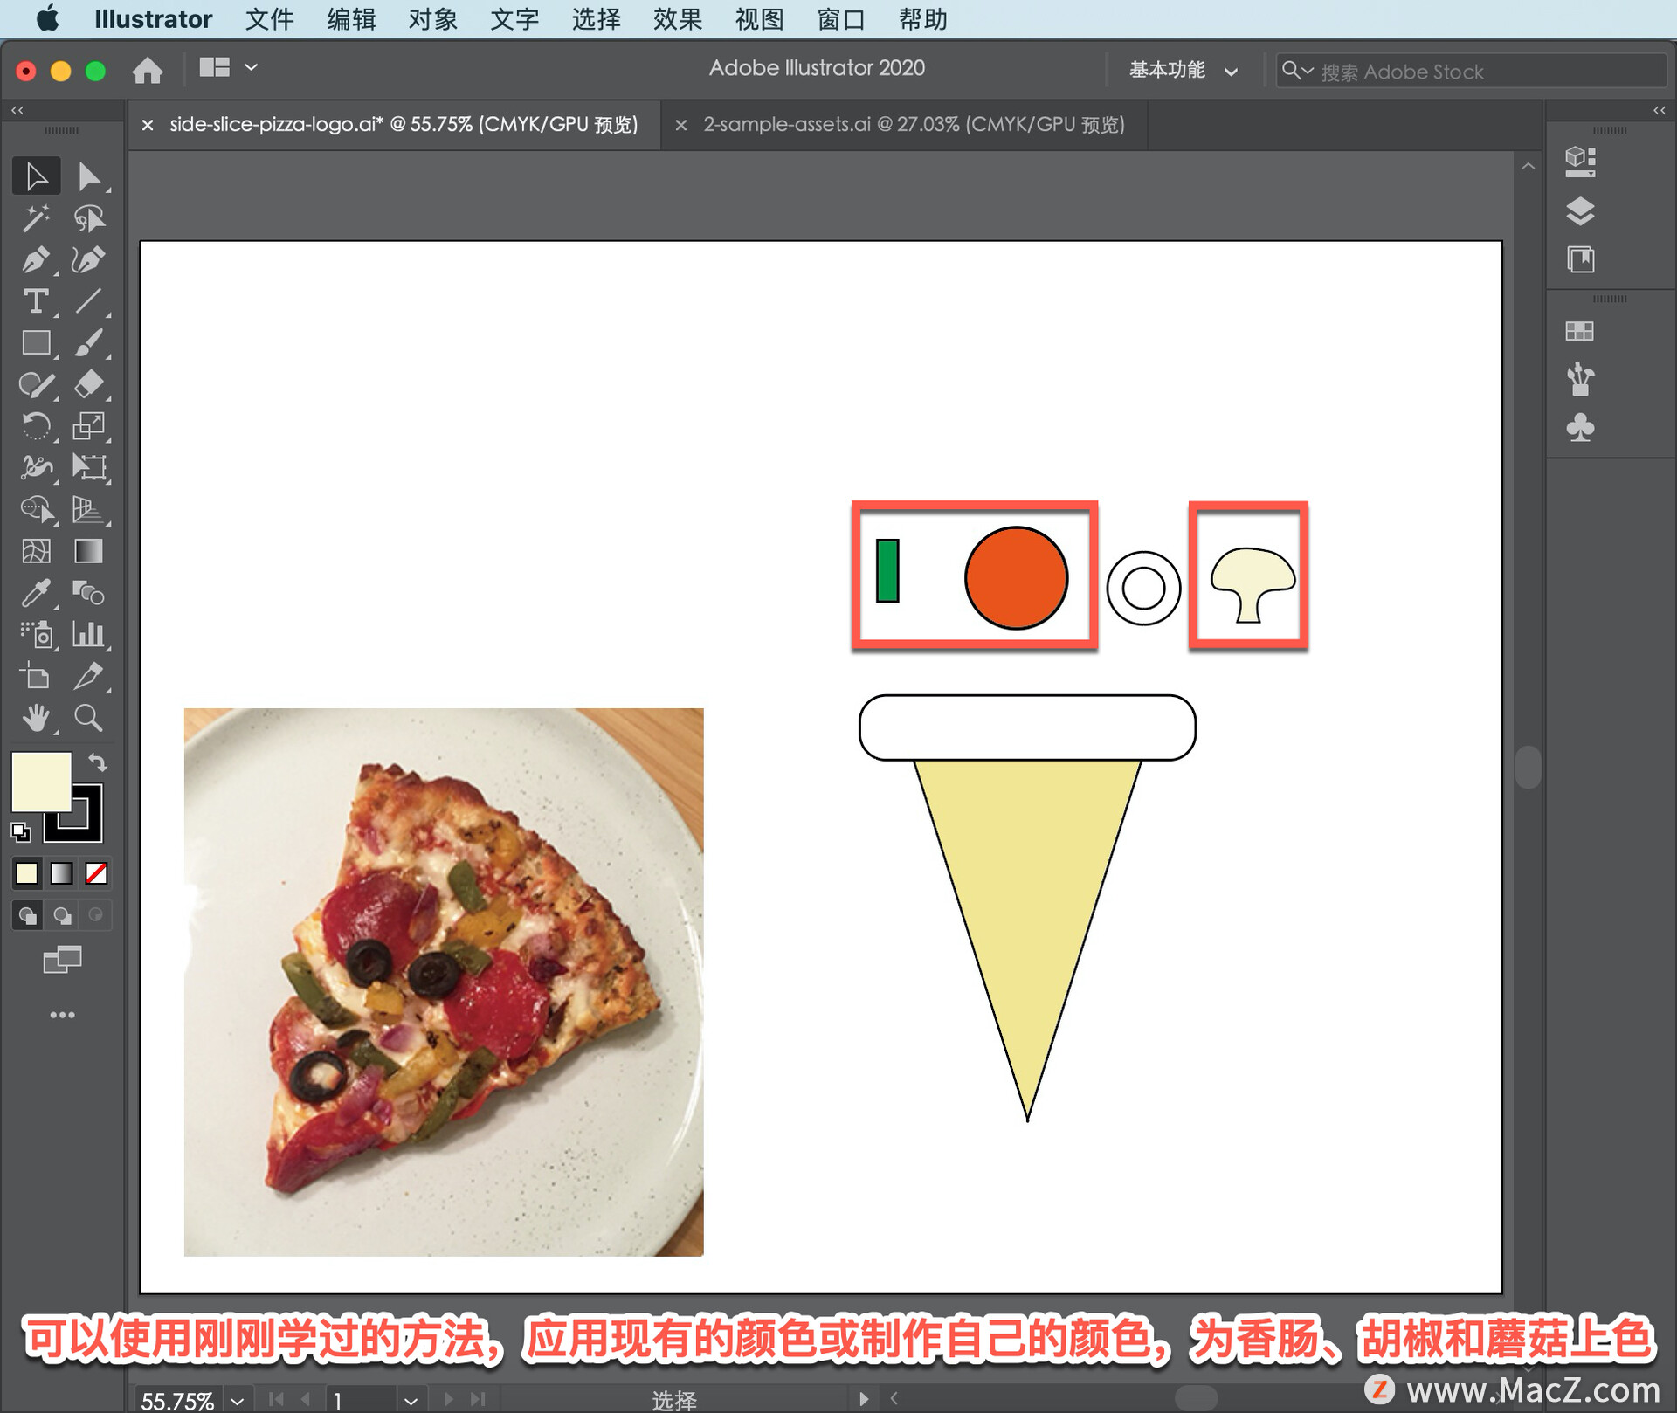
Task: Open the 效果 menu
Action: tap(677, 18)
